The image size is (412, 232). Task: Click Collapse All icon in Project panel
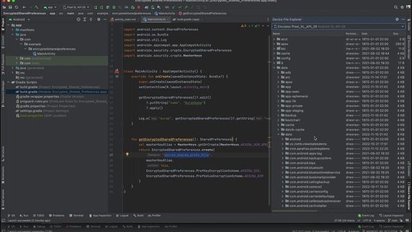point(91,19)
